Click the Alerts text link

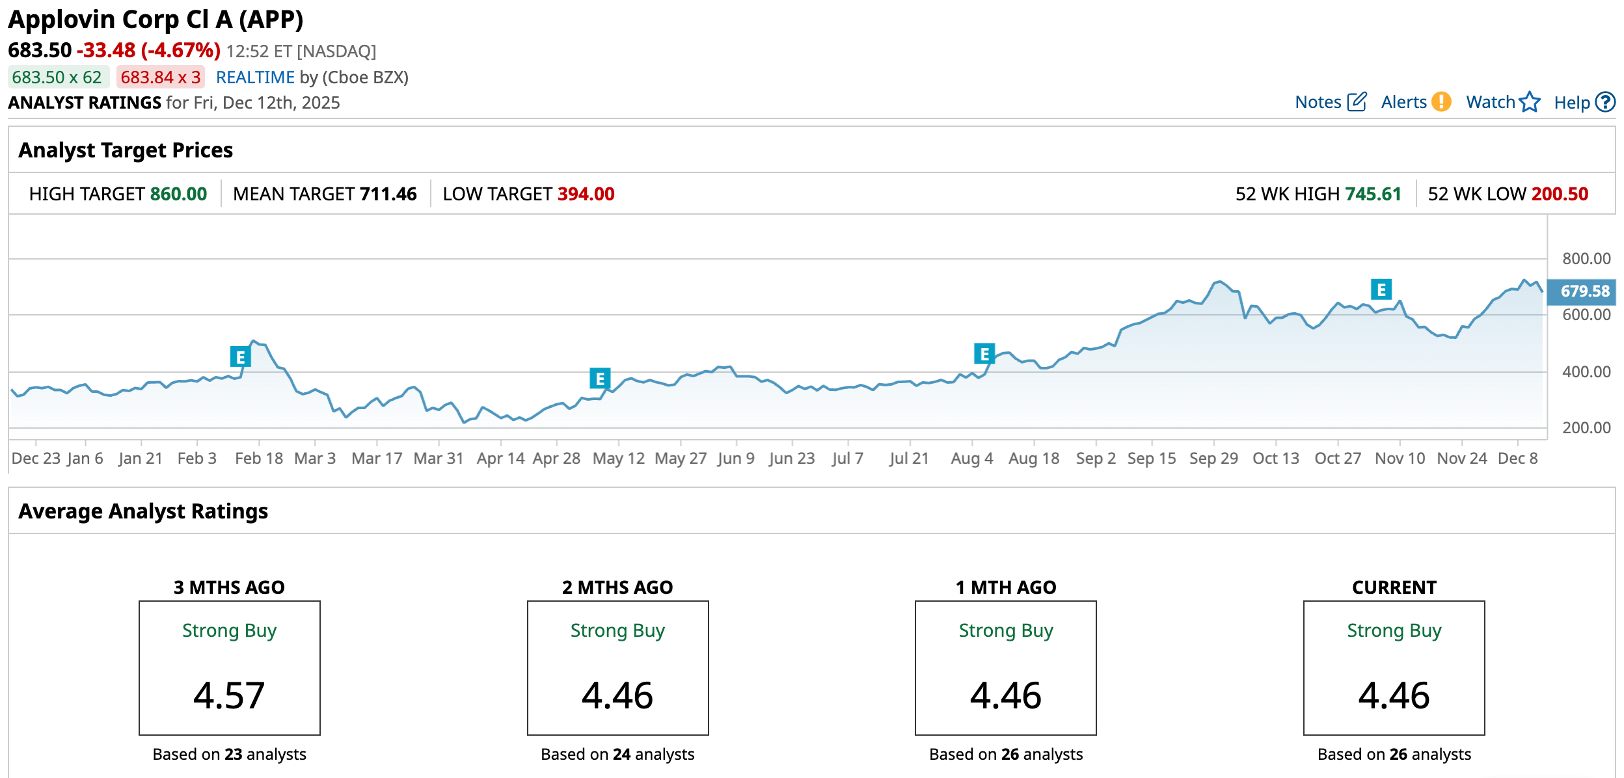(1403, 102)
